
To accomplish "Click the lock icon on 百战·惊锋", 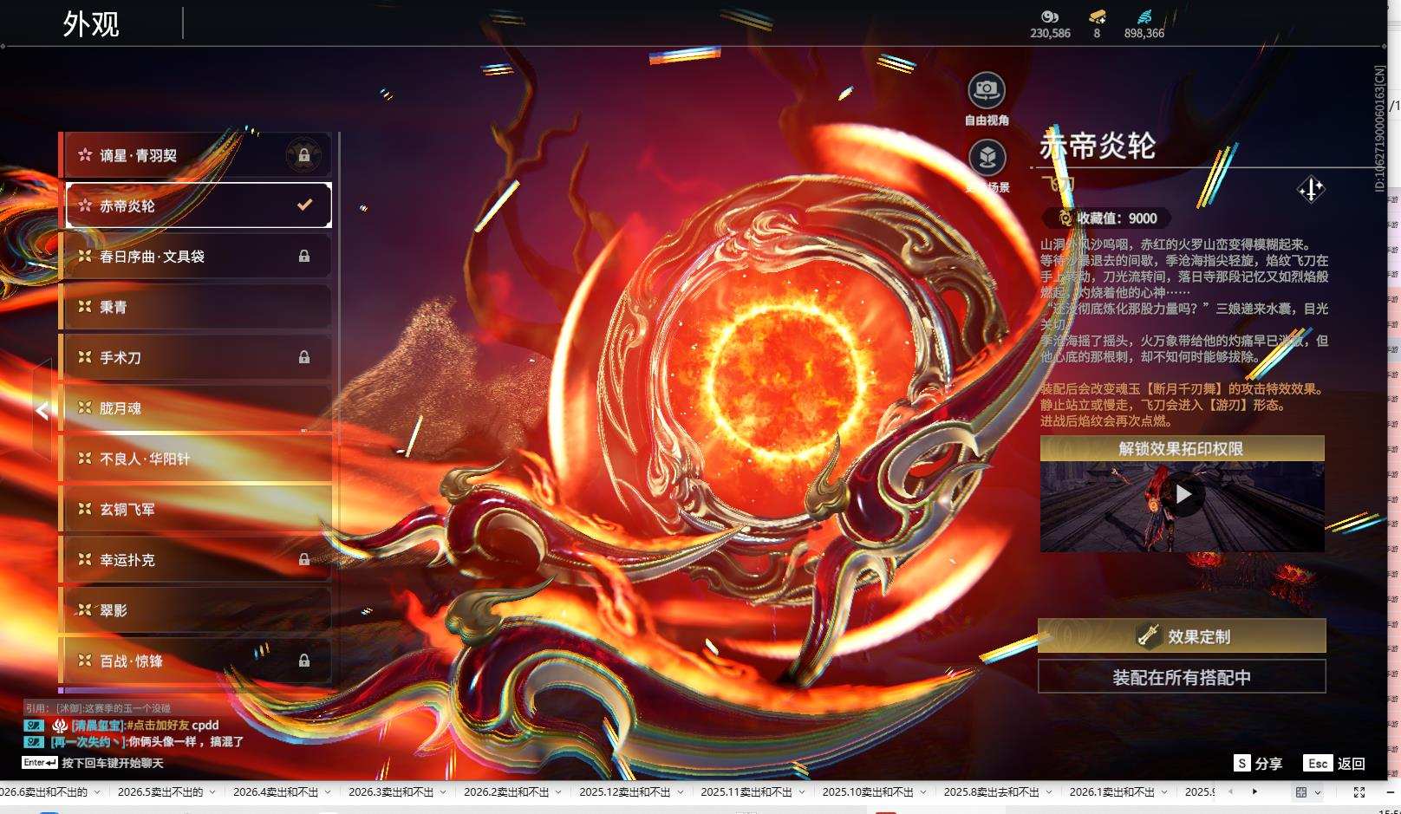I will point(304,661).
